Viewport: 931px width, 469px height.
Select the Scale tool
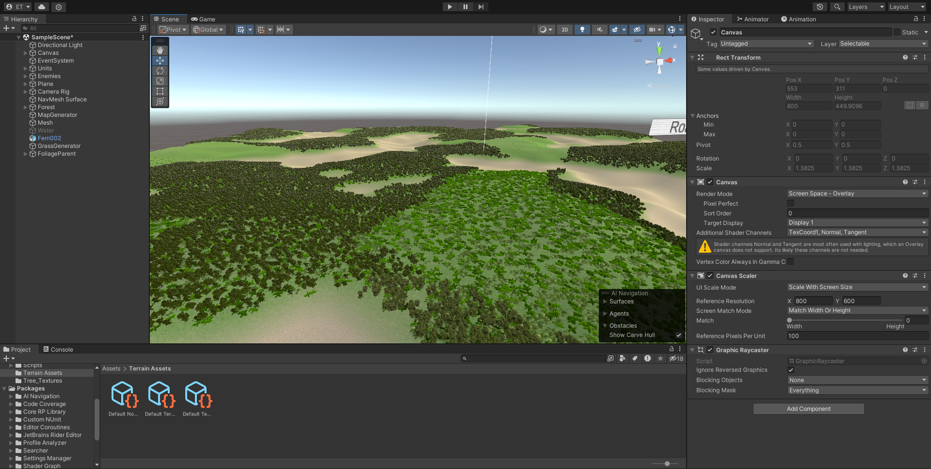(x=160, y=81)
